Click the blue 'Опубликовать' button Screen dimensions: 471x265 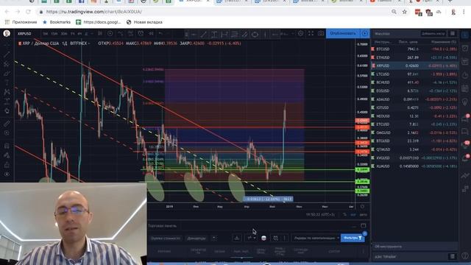tap(343, 33)
